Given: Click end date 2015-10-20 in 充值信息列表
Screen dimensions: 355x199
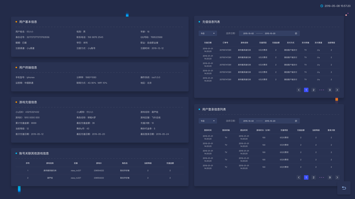Looking at the screenshot, I should [x=270, y=33].
